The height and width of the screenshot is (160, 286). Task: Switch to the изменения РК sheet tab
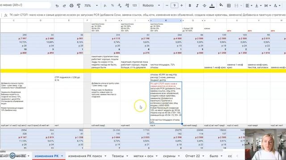click(46, 156)
